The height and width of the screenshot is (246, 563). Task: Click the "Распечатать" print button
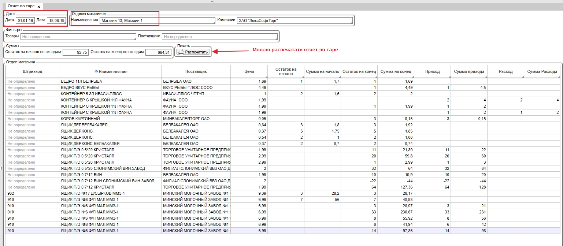193,52
